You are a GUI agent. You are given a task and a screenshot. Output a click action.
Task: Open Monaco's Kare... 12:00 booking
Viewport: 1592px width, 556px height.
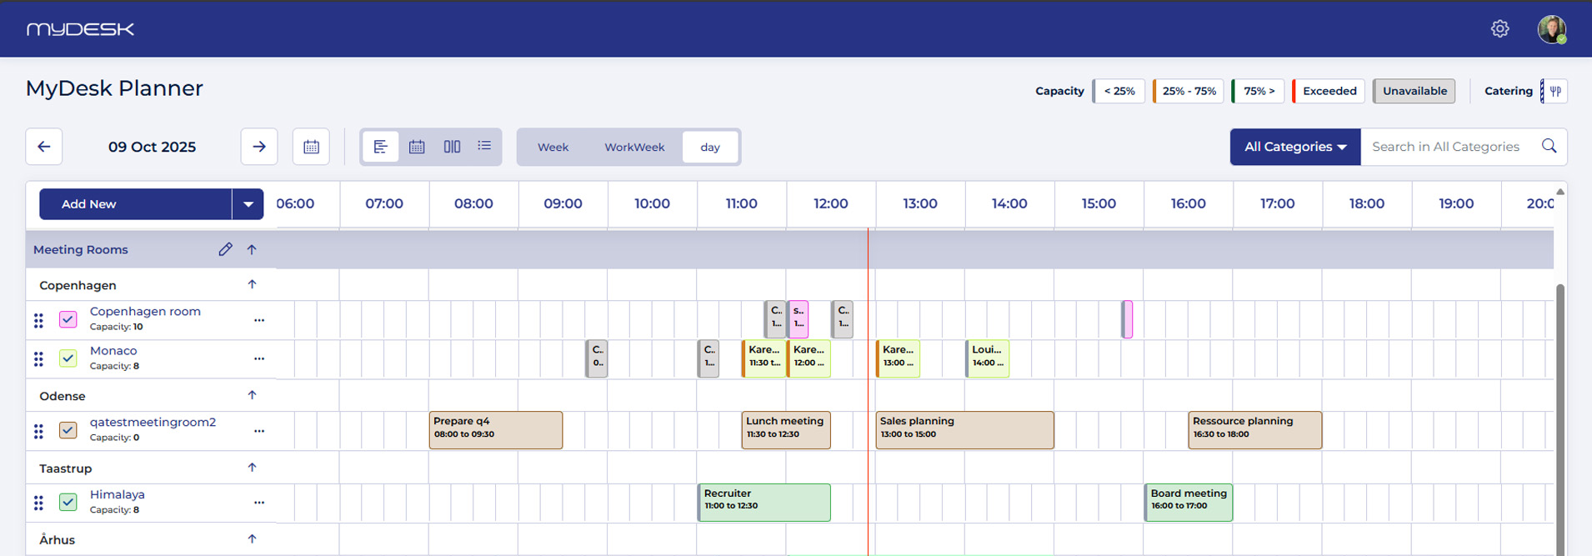[x=809, y=358]
